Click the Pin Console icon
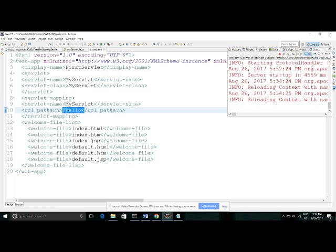Screen dimensions: 336x252 (315, 54)
